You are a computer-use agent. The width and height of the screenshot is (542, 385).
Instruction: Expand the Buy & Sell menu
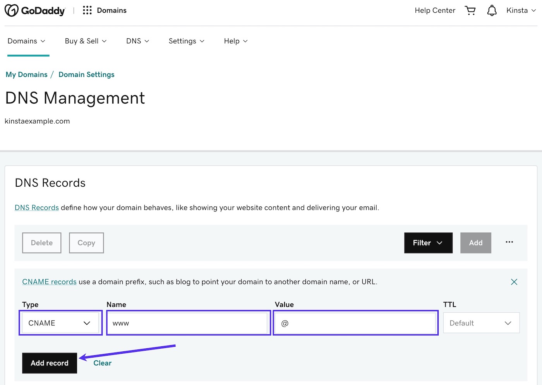tap(85, 41)
